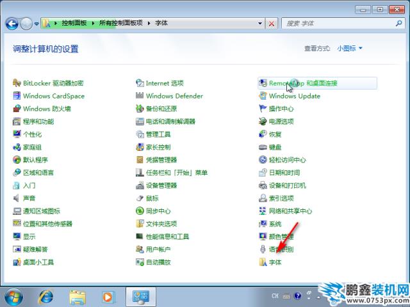This screenshot has width=410, height=307.
Task: Expand the 所有控制面板项 breadcrumb arrow
Action: click(x=149, y=23)
